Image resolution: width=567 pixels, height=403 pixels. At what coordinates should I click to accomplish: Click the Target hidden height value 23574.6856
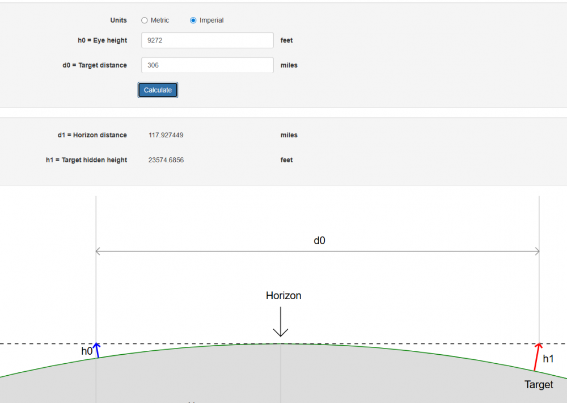pyautogui.click(x=166, y=160)
